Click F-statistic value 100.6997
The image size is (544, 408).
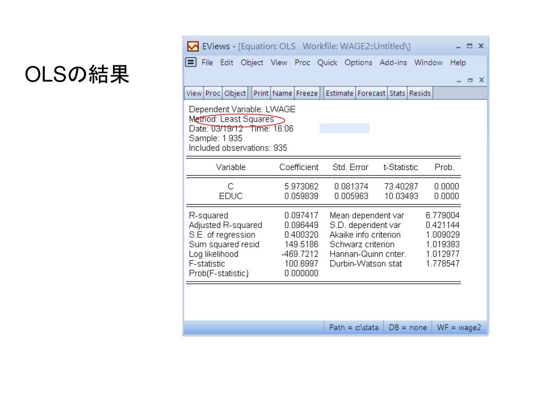[x=301, y=263]
